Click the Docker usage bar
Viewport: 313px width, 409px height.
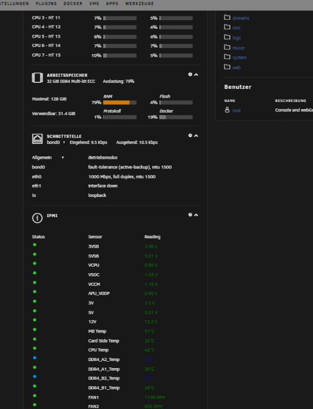coord(176,117)
